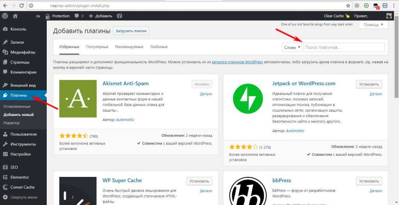Click the bbPress plugin logo
Screen dimensions: 399x205
247,191
